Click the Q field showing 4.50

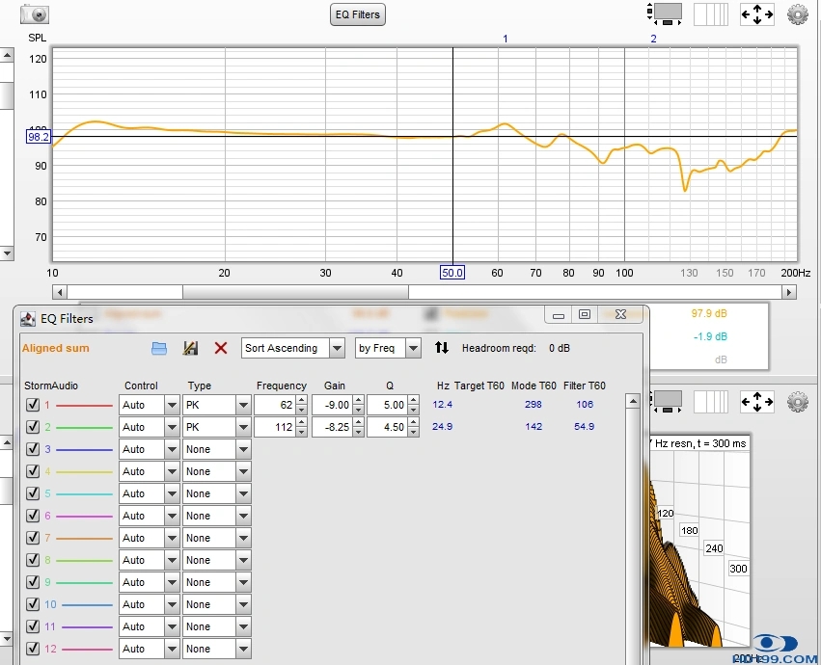pyautogui.click(x=386, y=427)
